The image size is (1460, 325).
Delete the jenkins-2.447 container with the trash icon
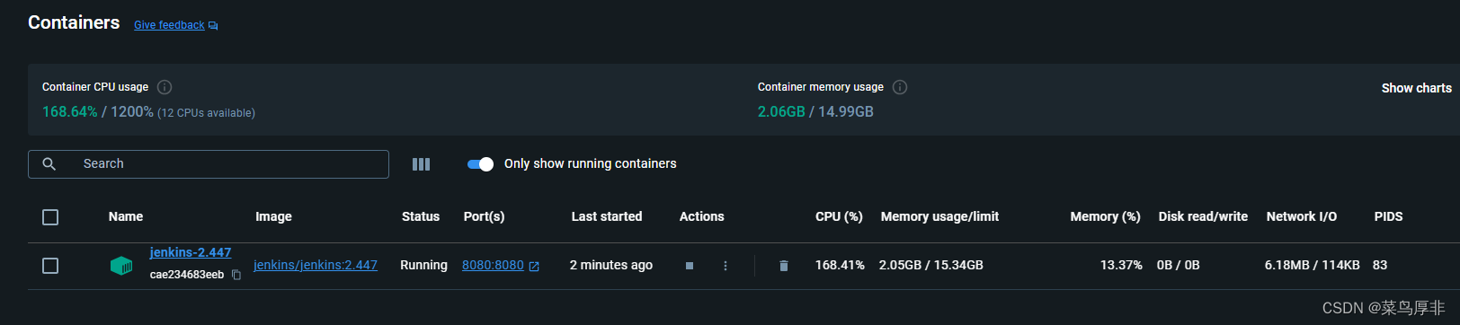coord(784,266)
